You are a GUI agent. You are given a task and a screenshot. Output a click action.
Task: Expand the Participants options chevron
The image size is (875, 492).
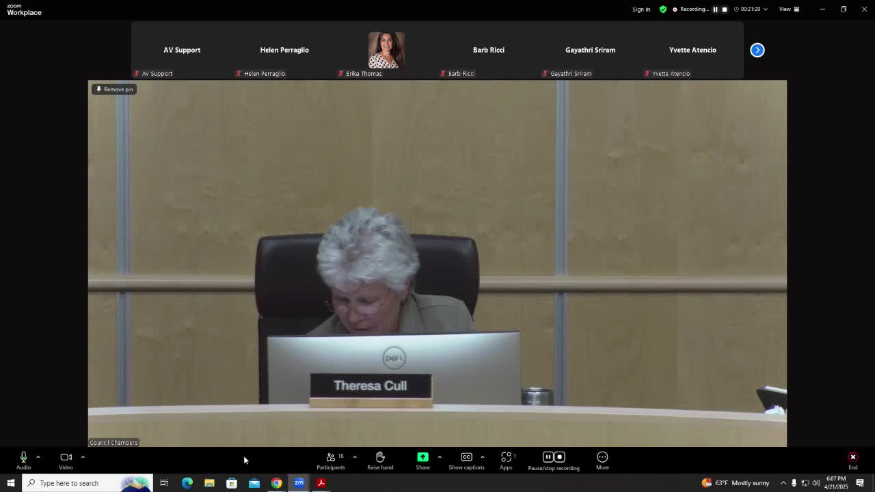tap(354, 456)
